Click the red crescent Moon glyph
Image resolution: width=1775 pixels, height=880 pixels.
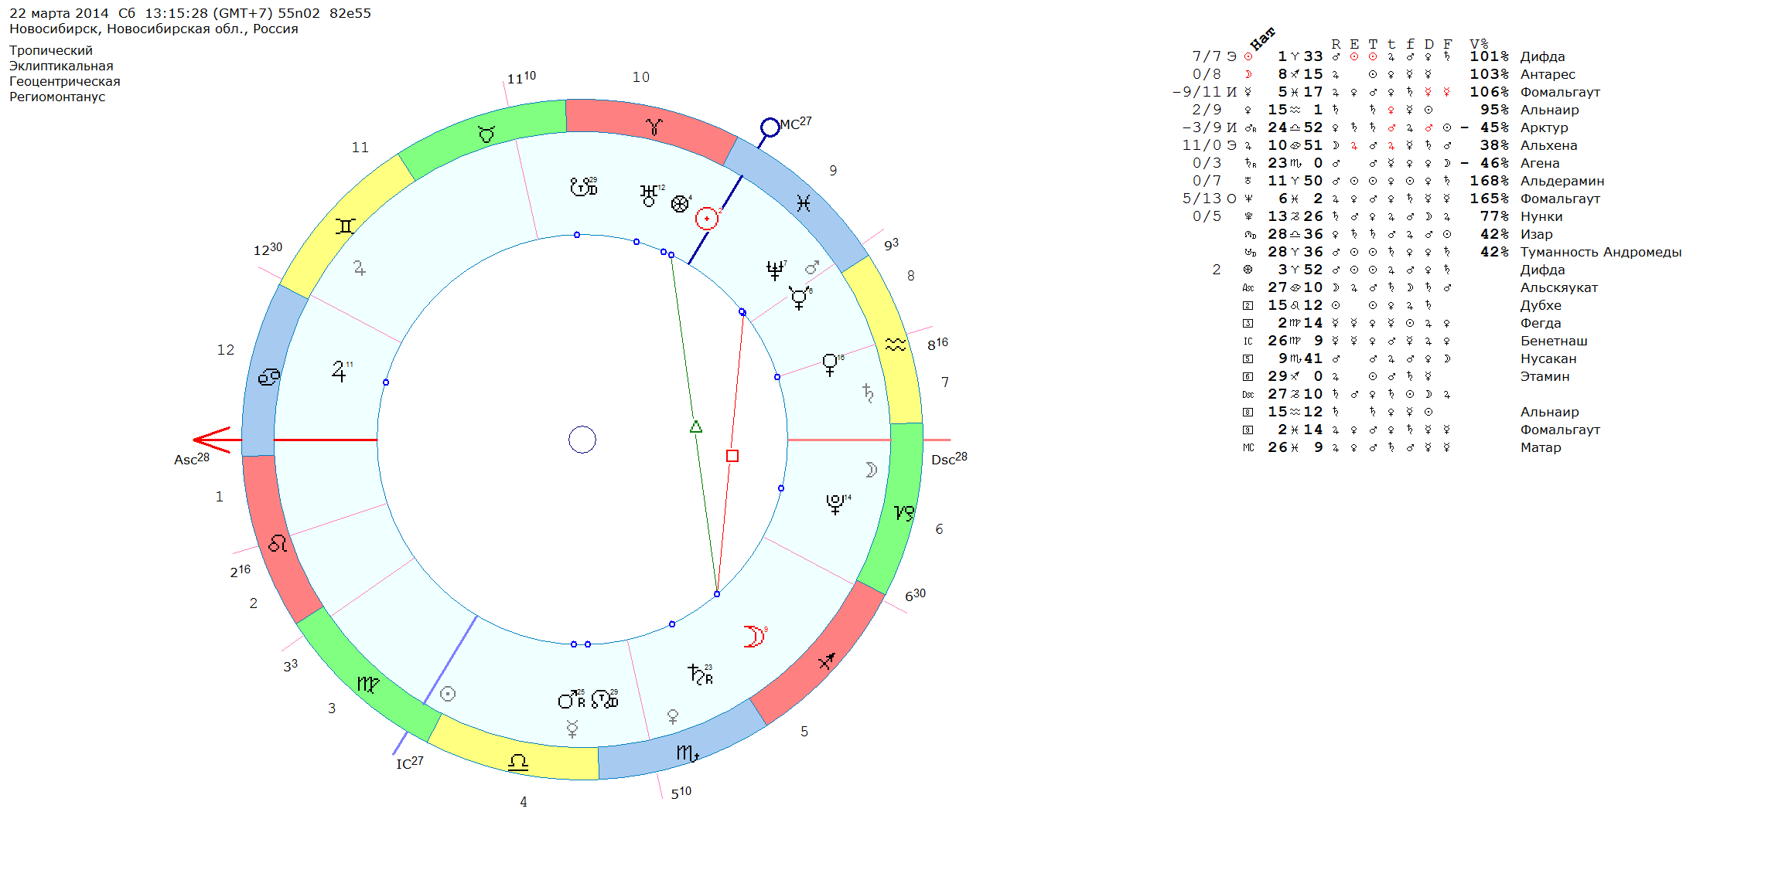[x=753, y=636]
